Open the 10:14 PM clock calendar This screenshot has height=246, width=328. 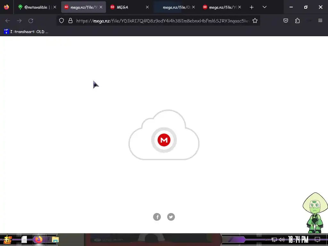[298, 240]
